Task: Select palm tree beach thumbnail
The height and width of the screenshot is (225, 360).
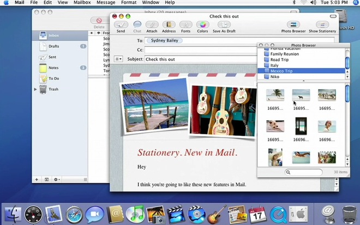Action: pos(275,95)
